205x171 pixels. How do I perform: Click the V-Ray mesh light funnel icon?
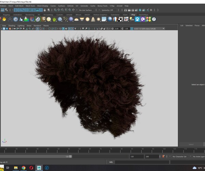(82, 19)
